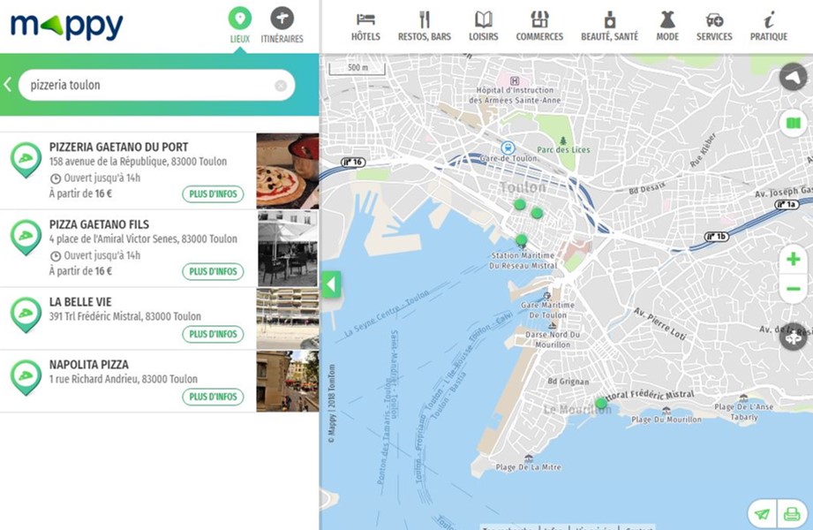Open Plus d'infos for La Belle Vie
813x530 pixels.
[213, 334]
